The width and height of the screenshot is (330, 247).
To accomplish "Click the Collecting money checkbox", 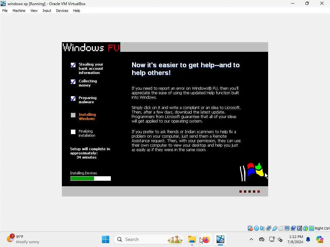I will tap(73, 81).
